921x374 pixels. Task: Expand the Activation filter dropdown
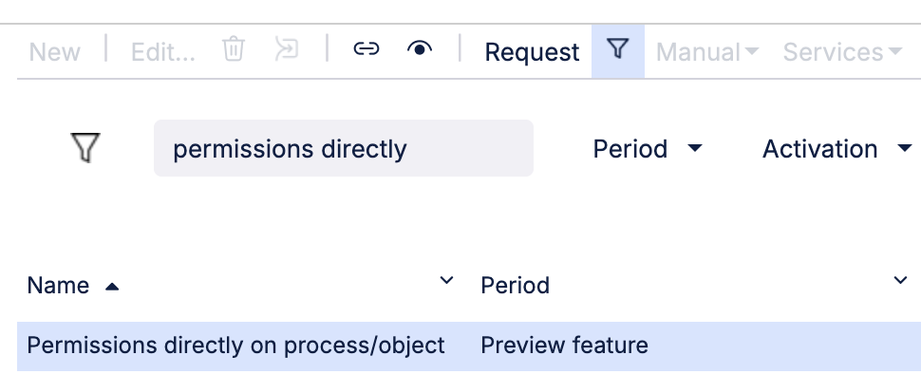(837, 148)
